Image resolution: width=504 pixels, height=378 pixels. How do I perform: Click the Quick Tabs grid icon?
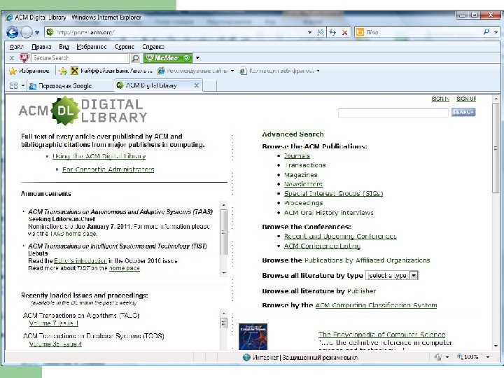[13, 85]
